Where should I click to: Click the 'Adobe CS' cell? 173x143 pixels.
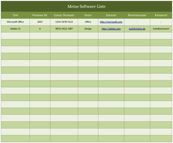15,29
